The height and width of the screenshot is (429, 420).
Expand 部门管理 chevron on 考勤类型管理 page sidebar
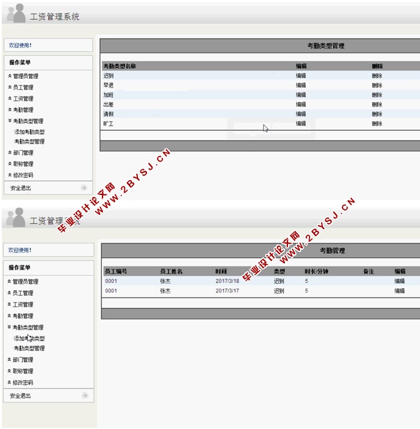pyautogui.click(x=10, y=152)
